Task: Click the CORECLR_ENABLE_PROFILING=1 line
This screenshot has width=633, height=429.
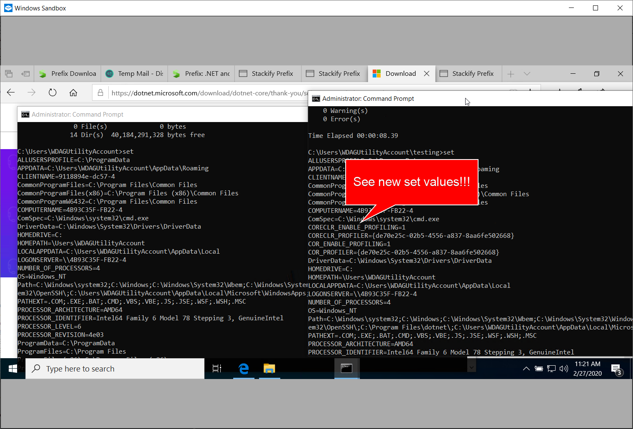Action: (357, 227)
